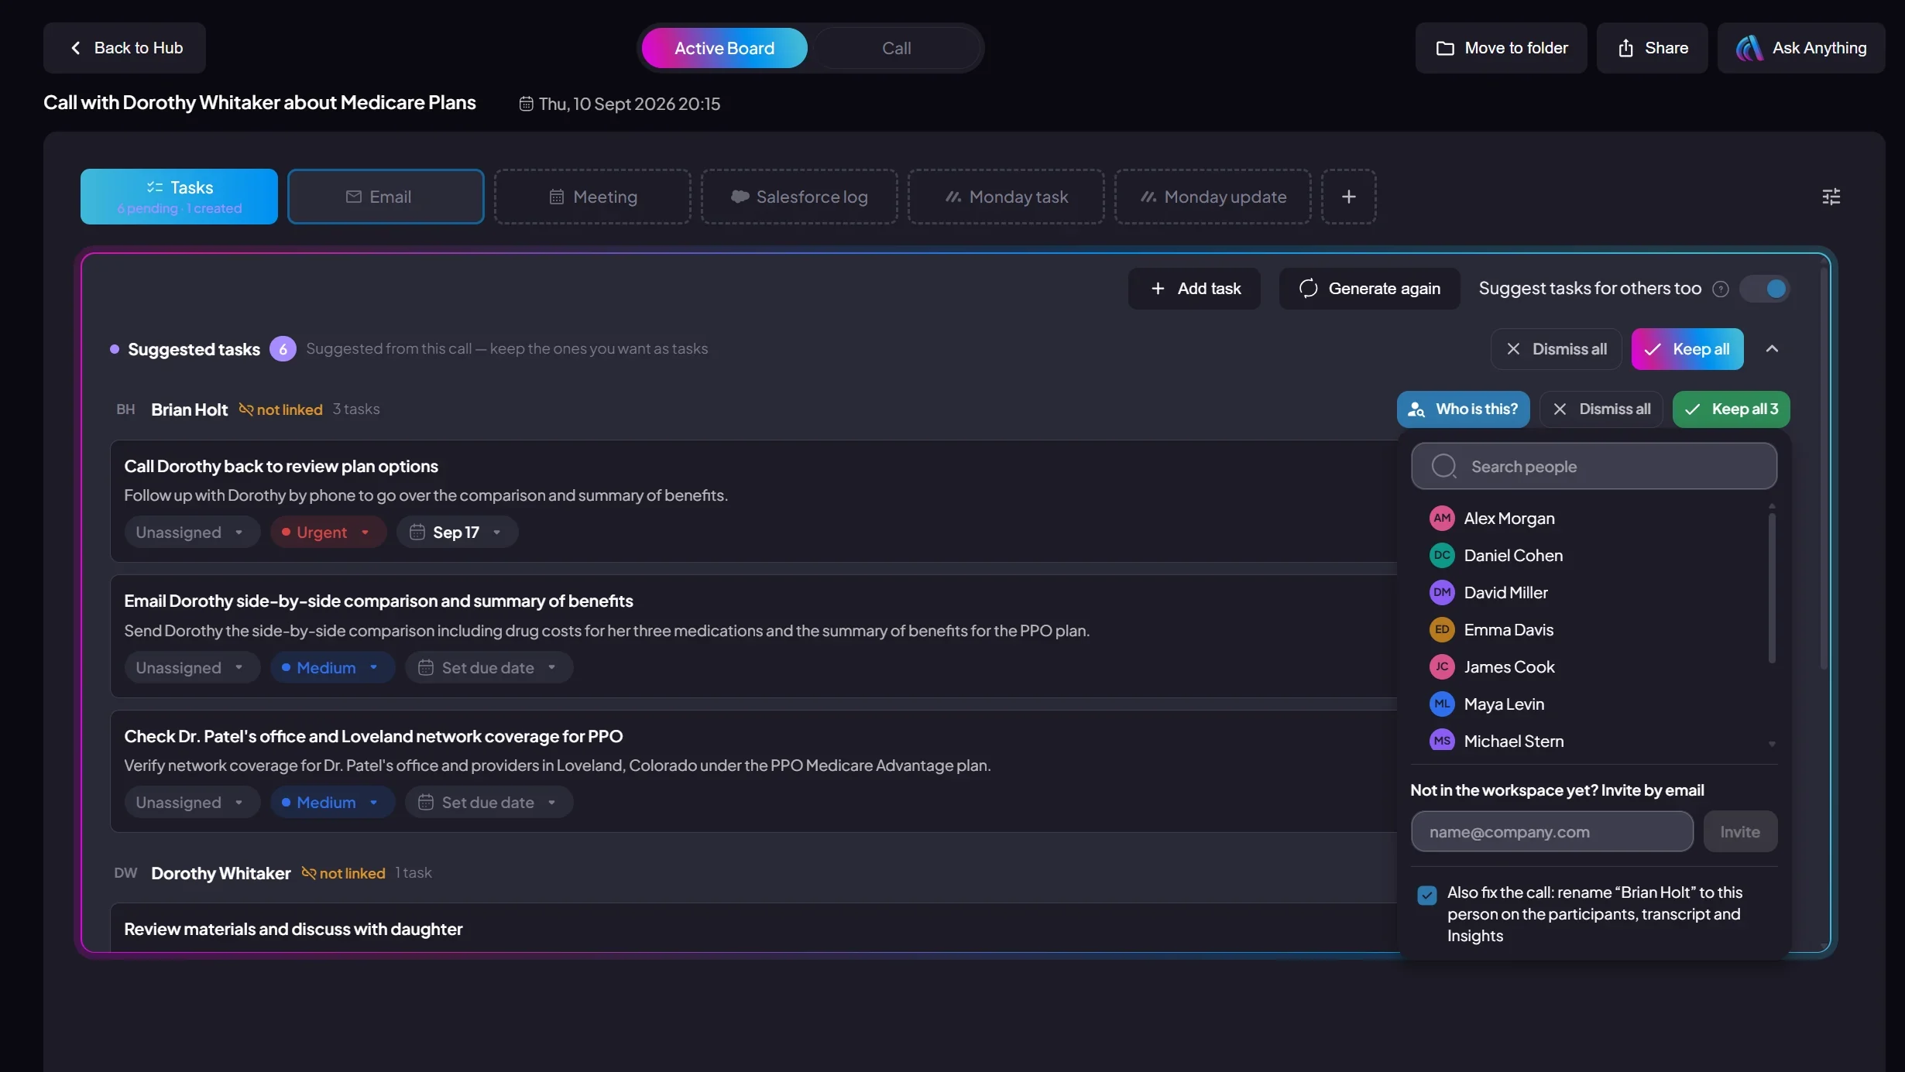Click Keep all 3 button
Screen dimensions: 1905x1072
[x=1731, y=409]
